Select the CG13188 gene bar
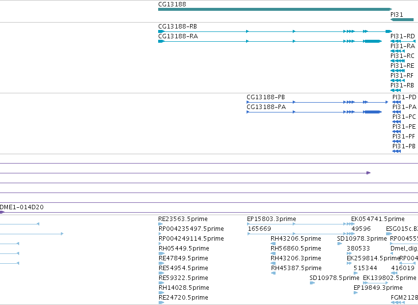The width and height of the screenshot is (418, 305). [x=275, y=9]
